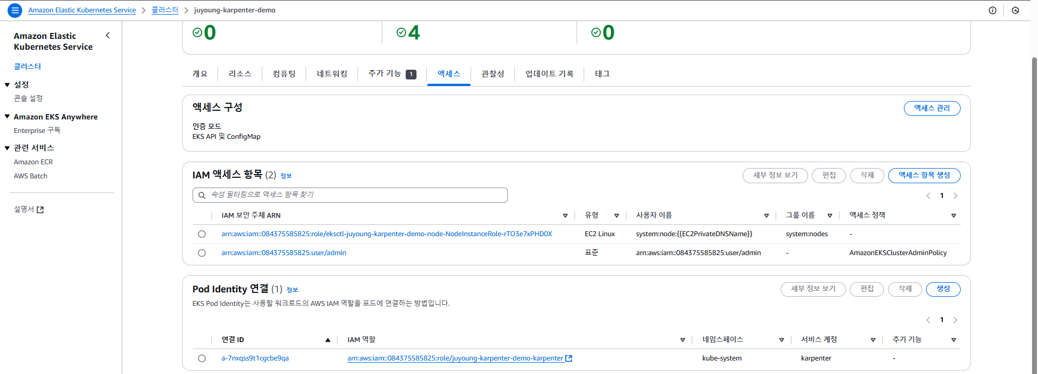Click the Pod Identity 삭제 button
Image resolution: width=1038 pixels, height=374 pixels.
[905, 289]
